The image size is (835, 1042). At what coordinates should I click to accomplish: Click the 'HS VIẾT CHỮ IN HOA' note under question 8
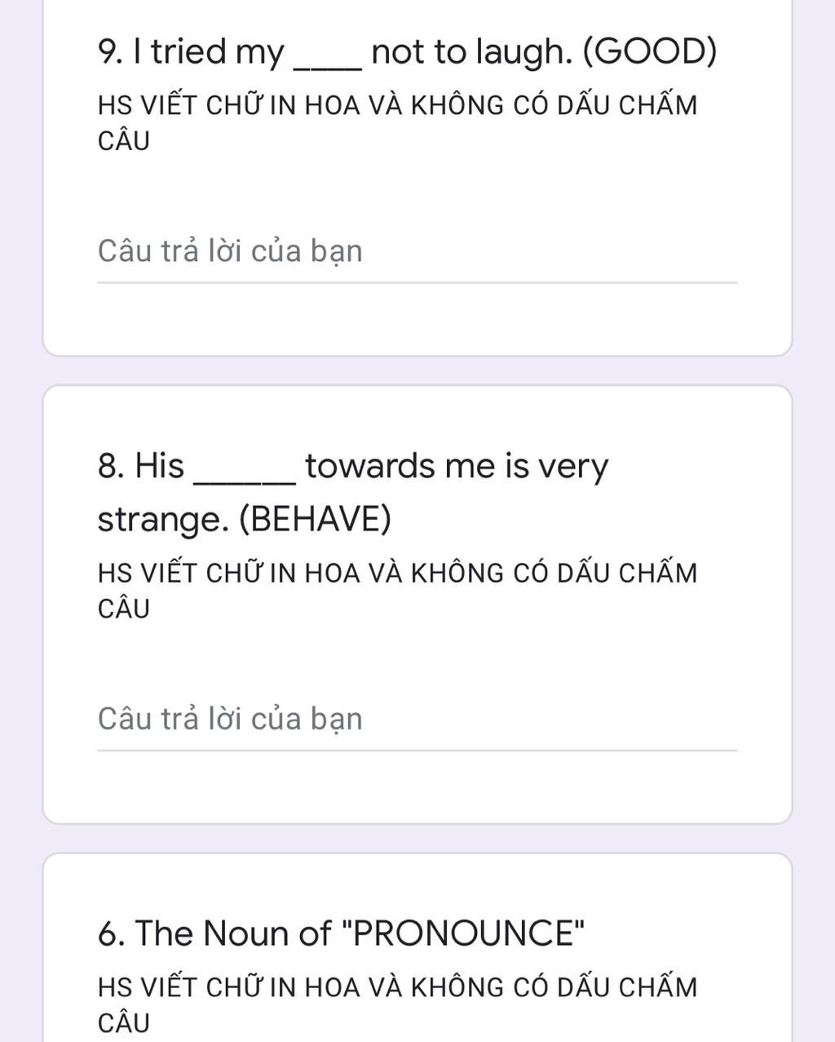(x=397, y=591)
